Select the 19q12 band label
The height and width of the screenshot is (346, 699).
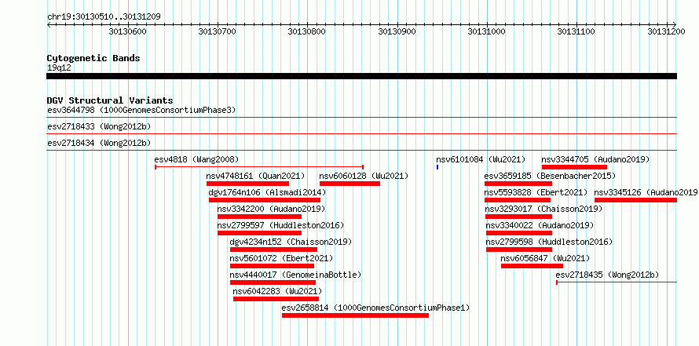coord(59,67)
